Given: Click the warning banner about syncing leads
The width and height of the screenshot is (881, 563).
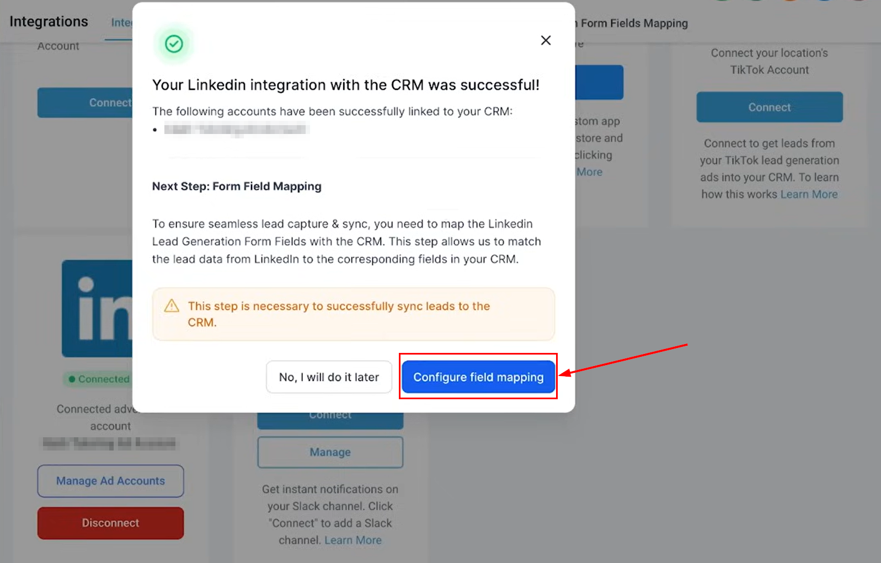Looking at the screenshot, I should [x=353, y=314].
